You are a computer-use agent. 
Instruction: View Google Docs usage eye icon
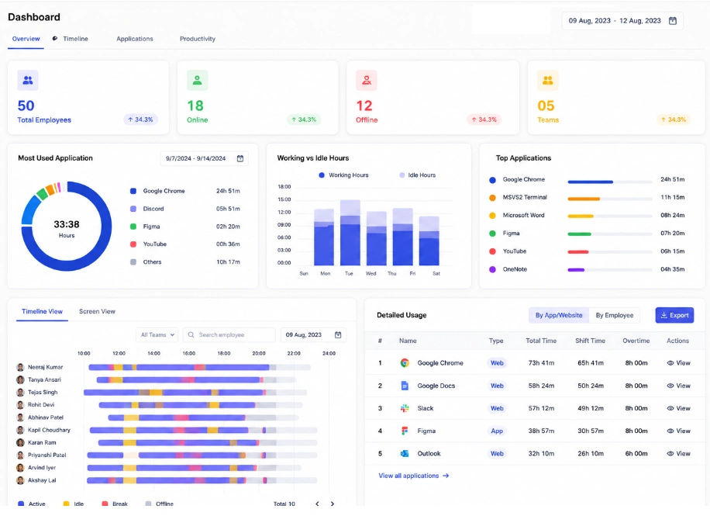(x=670, y=386)
